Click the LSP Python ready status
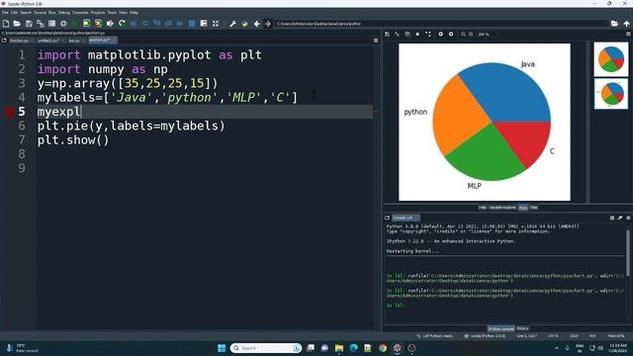The height and width of the screenshot is (356, 633). (435, 336)
